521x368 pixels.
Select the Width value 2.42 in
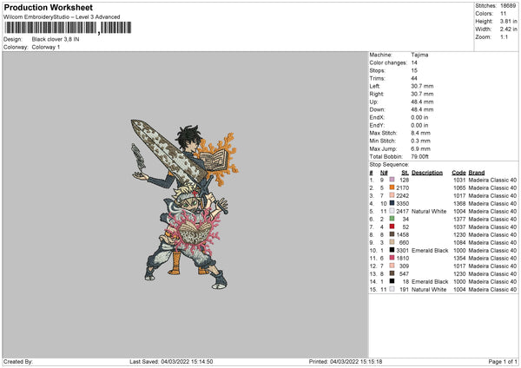[x=508, y=30]
